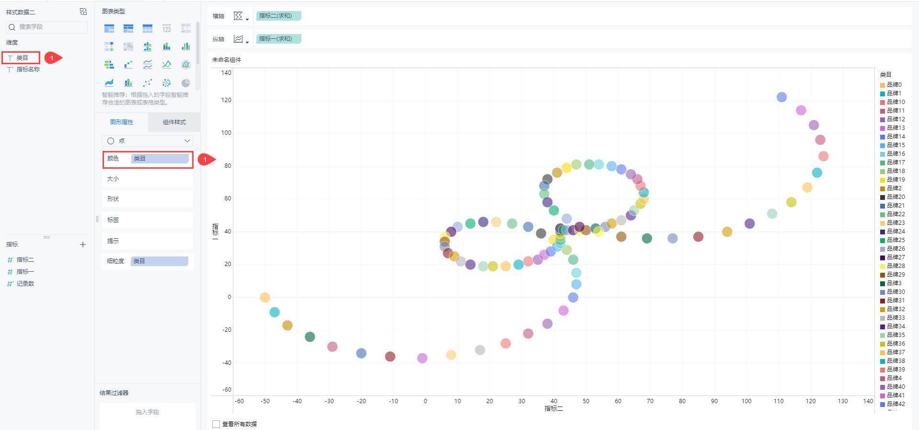Screen dimensions: 919x430
Task: Click the 类目 legend heading
Action: point(885,75)
